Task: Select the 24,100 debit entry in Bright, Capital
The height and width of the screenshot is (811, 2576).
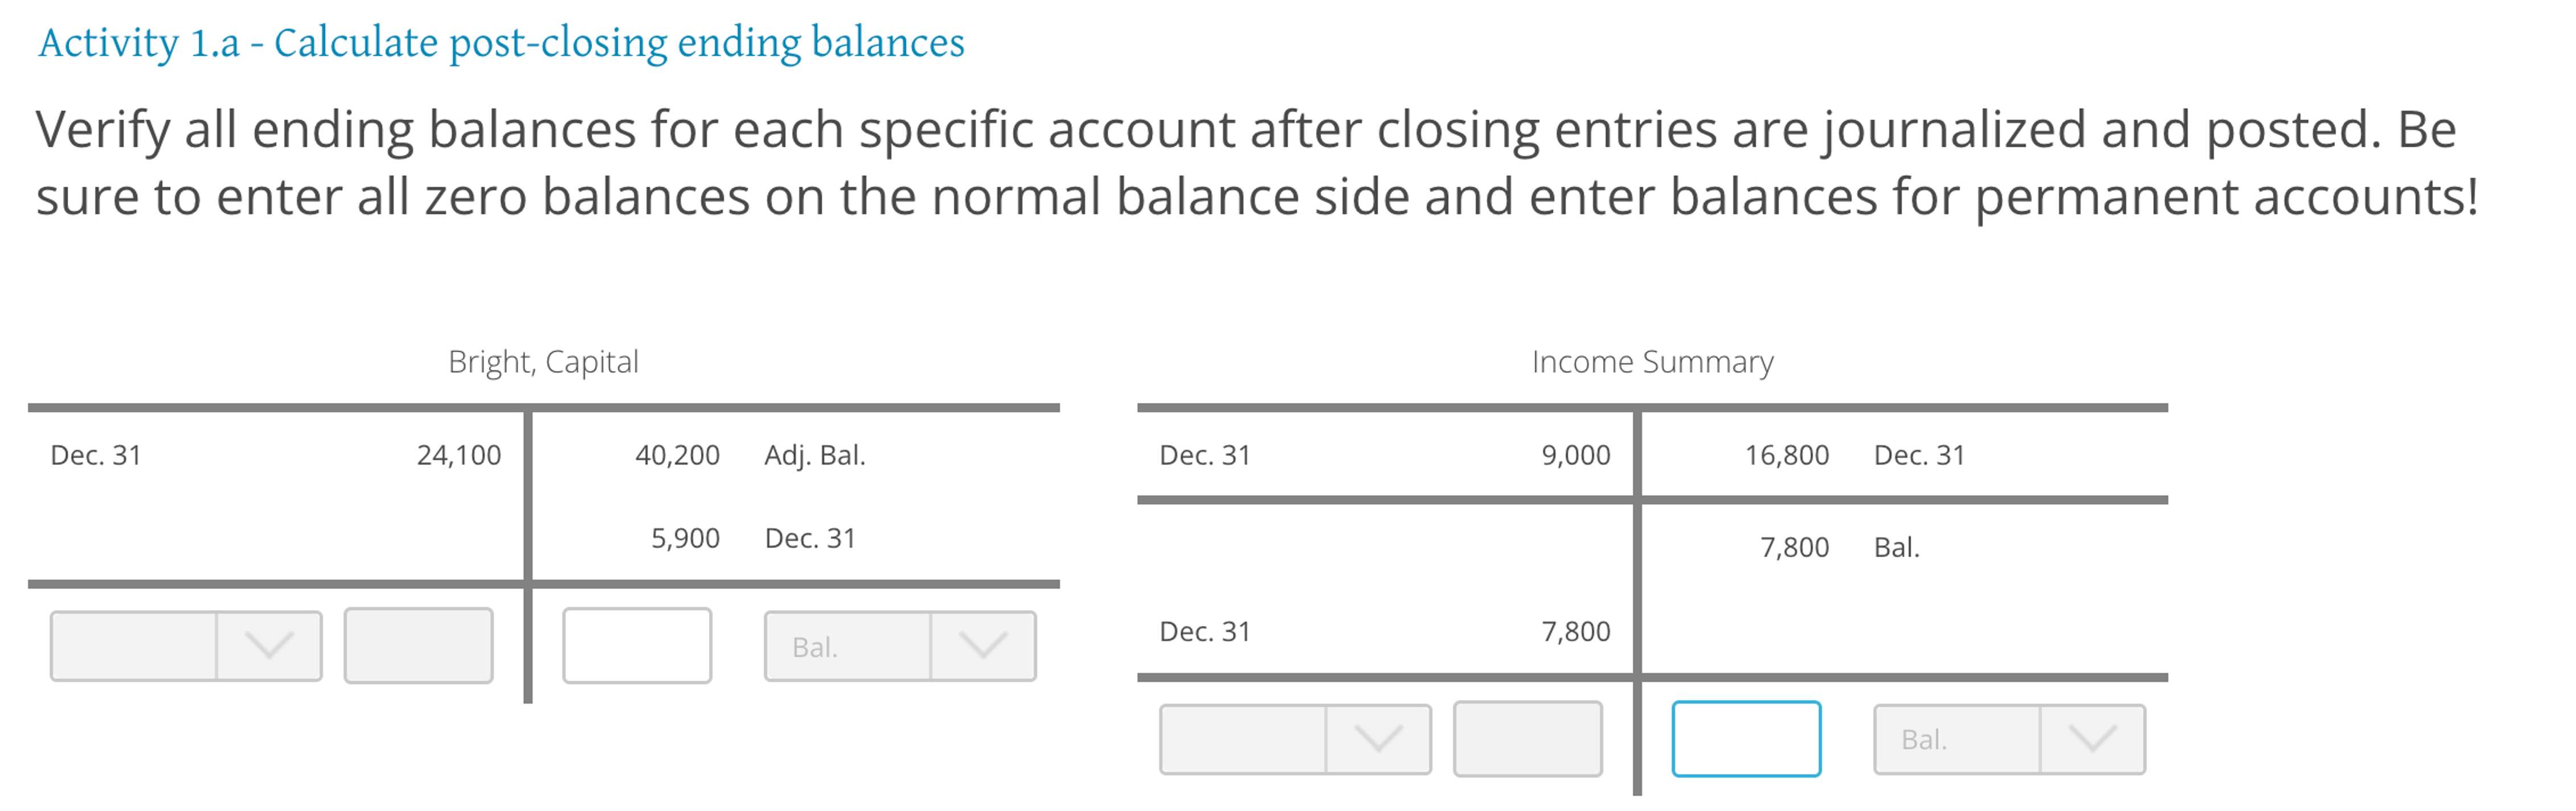Action: tap(459, 455)
